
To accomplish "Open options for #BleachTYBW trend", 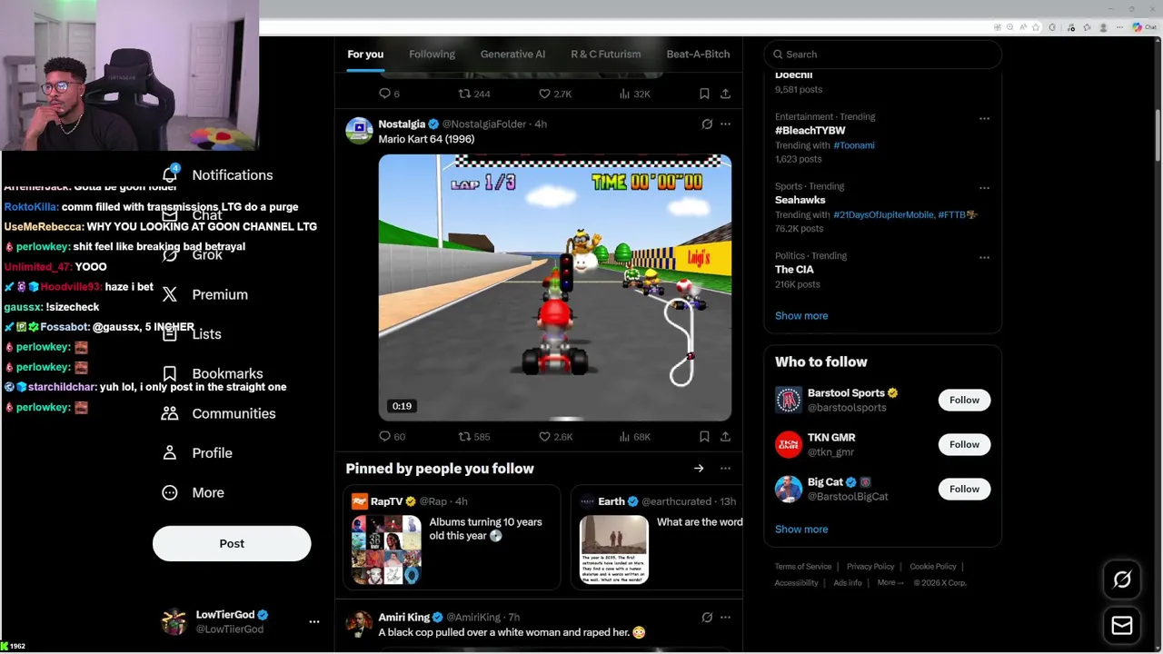I will [x=984, y=118].
